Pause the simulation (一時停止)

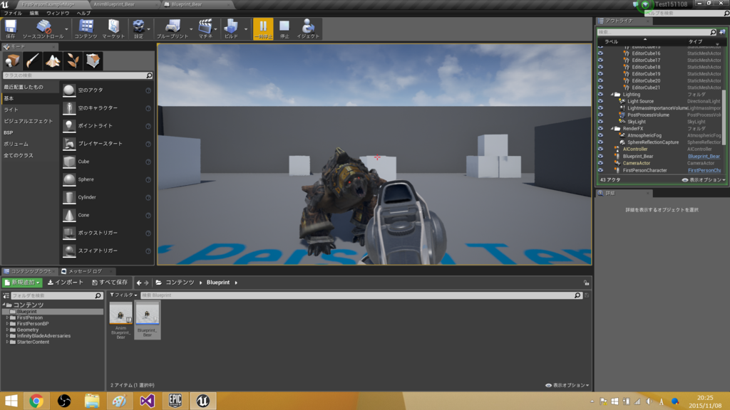(x=263, y=28)
